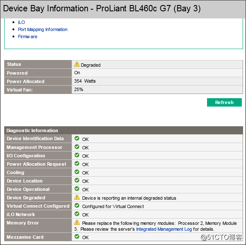Image resolution: width=246 pixels, height=245 pixels.
Task: Click Device Operational OK check icon
Action: point(77,189)
